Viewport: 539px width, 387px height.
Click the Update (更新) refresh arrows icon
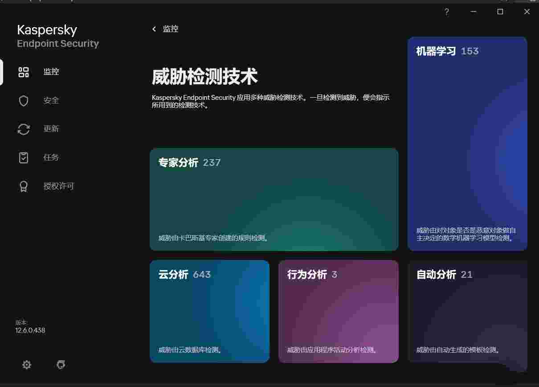coord(24,129)
